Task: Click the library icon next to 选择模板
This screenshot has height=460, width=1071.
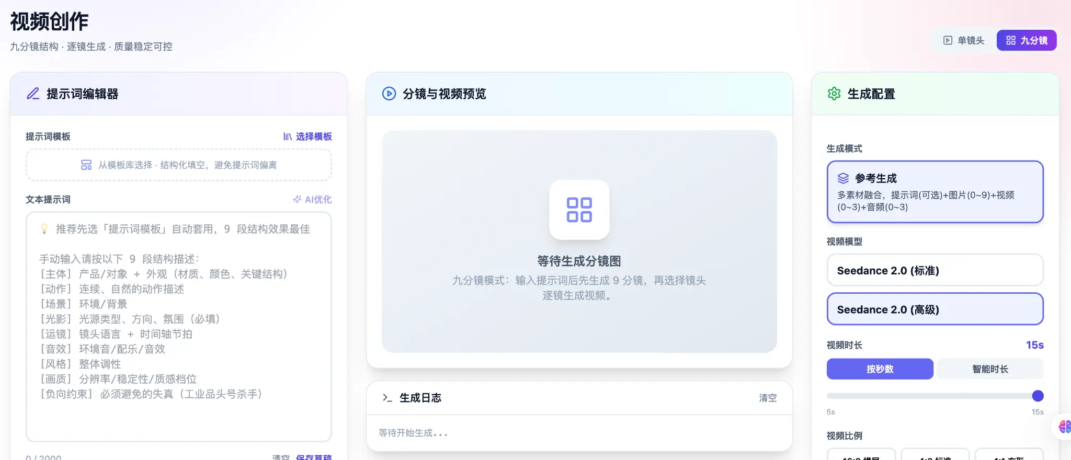Action: click(x=288, y=136)
